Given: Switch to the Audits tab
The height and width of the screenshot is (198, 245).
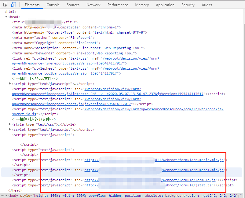Looking at the screenshot, I should pos(207,5).
